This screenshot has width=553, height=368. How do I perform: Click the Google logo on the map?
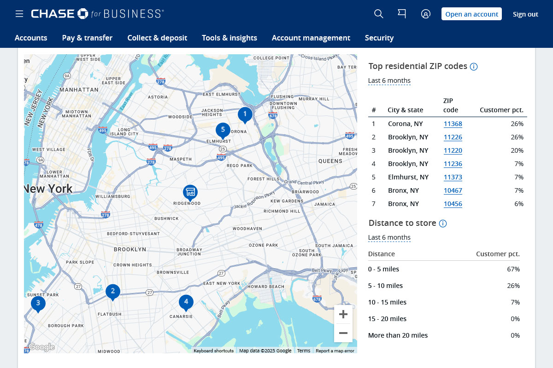pos(41,347)
